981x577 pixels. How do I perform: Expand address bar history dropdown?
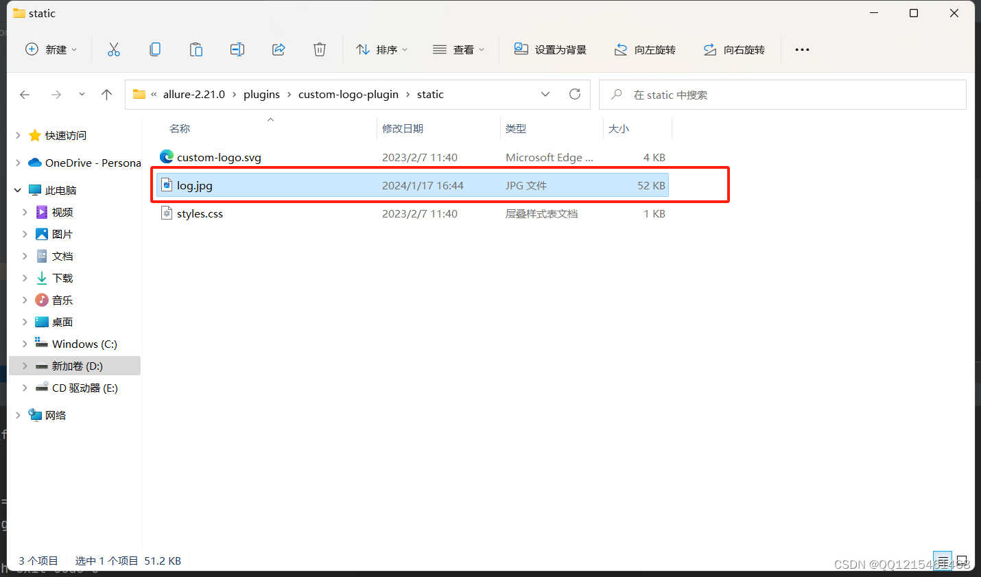click(x=545, y=95)
